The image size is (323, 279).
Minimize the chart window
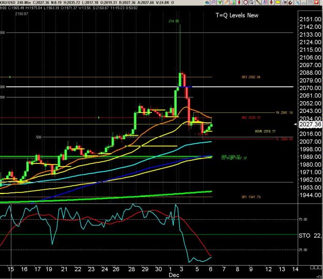point(304,3)
